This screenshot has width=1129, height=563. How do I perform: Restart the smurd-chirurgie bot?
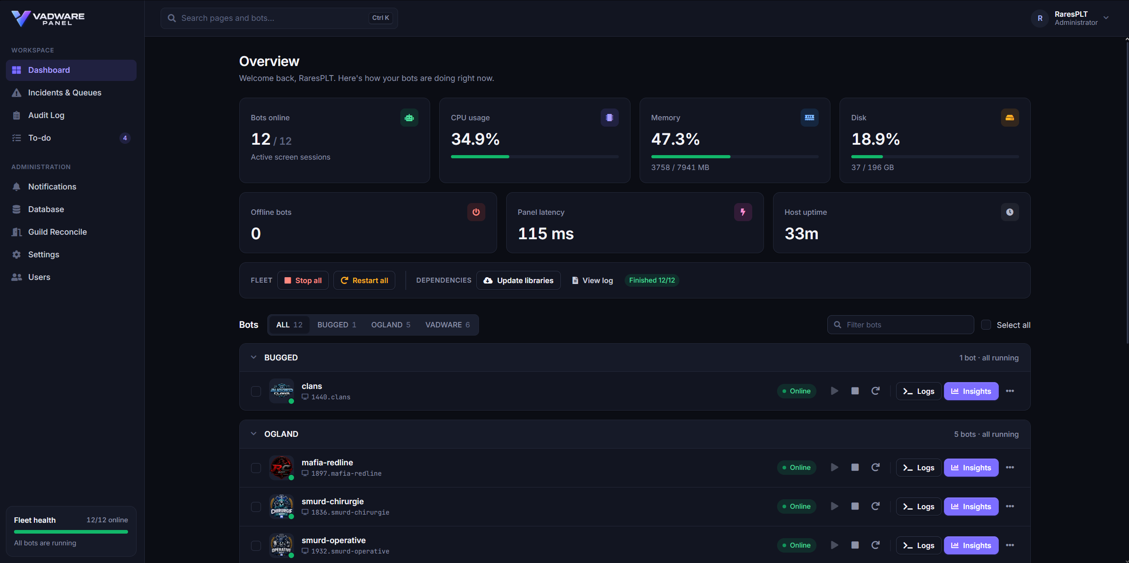coord(876,506)
